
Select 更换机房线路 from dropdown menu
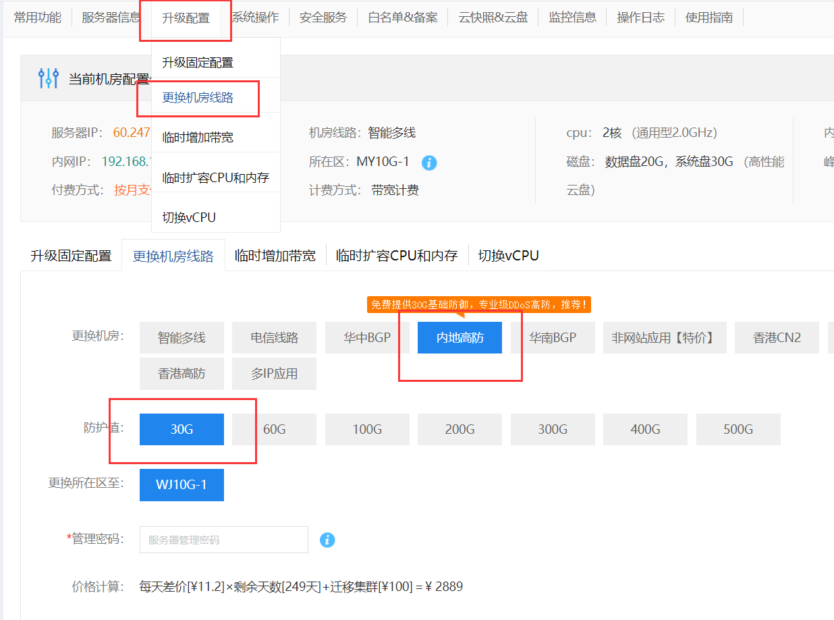(x=198, y=97)
